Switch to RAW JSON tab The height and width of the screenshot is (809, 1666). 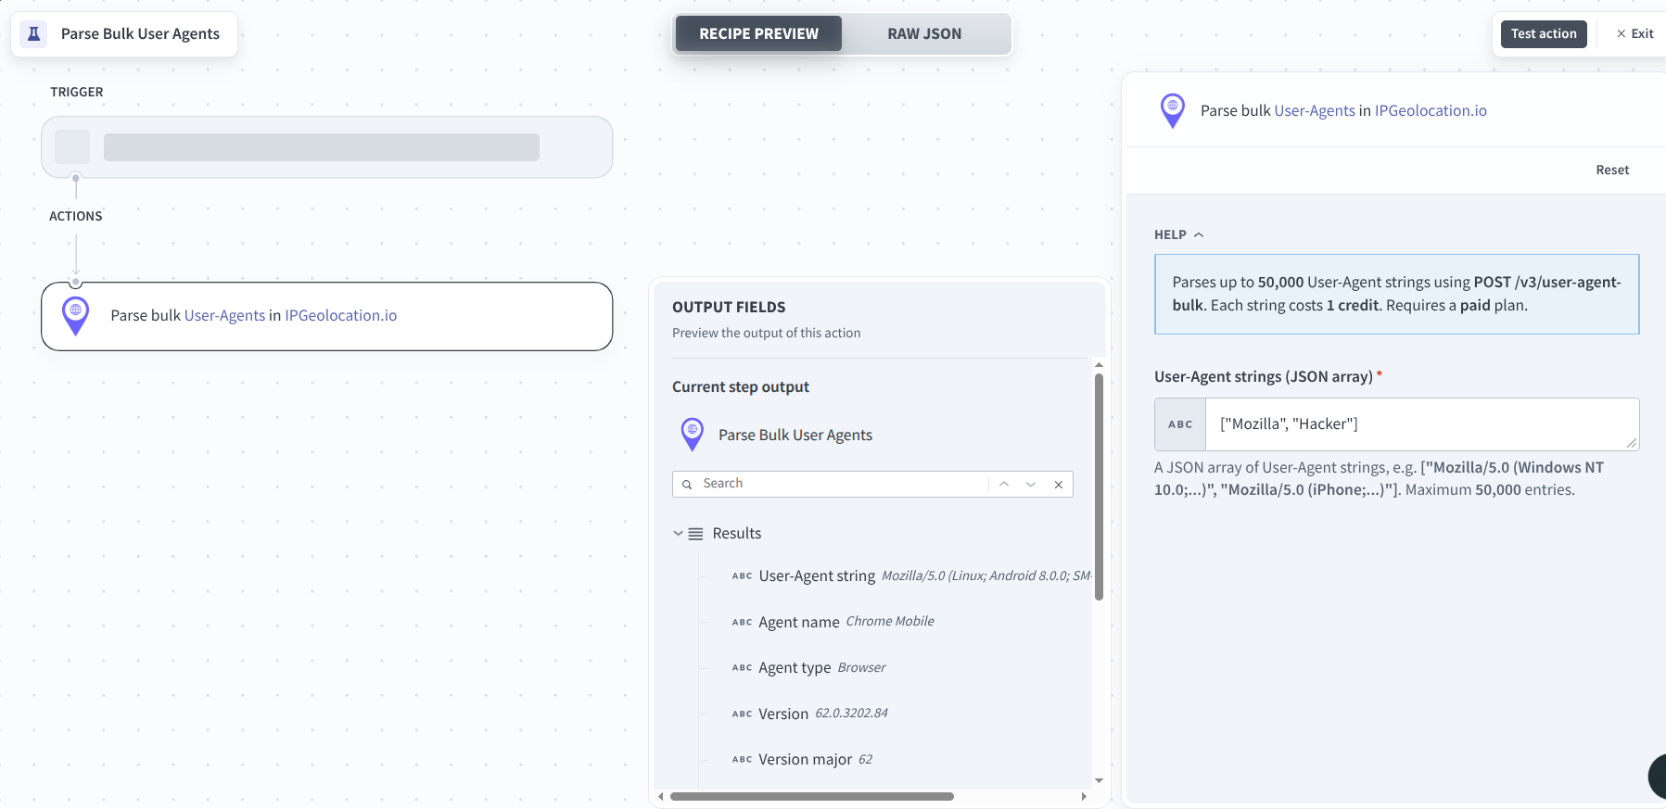point(924,34)
